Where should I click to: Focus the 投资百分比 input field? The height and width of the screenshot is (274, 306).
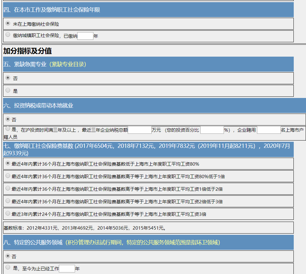click(212, 130)
